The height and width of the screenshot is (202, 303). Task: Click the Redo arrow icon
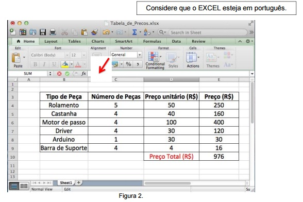120,32
